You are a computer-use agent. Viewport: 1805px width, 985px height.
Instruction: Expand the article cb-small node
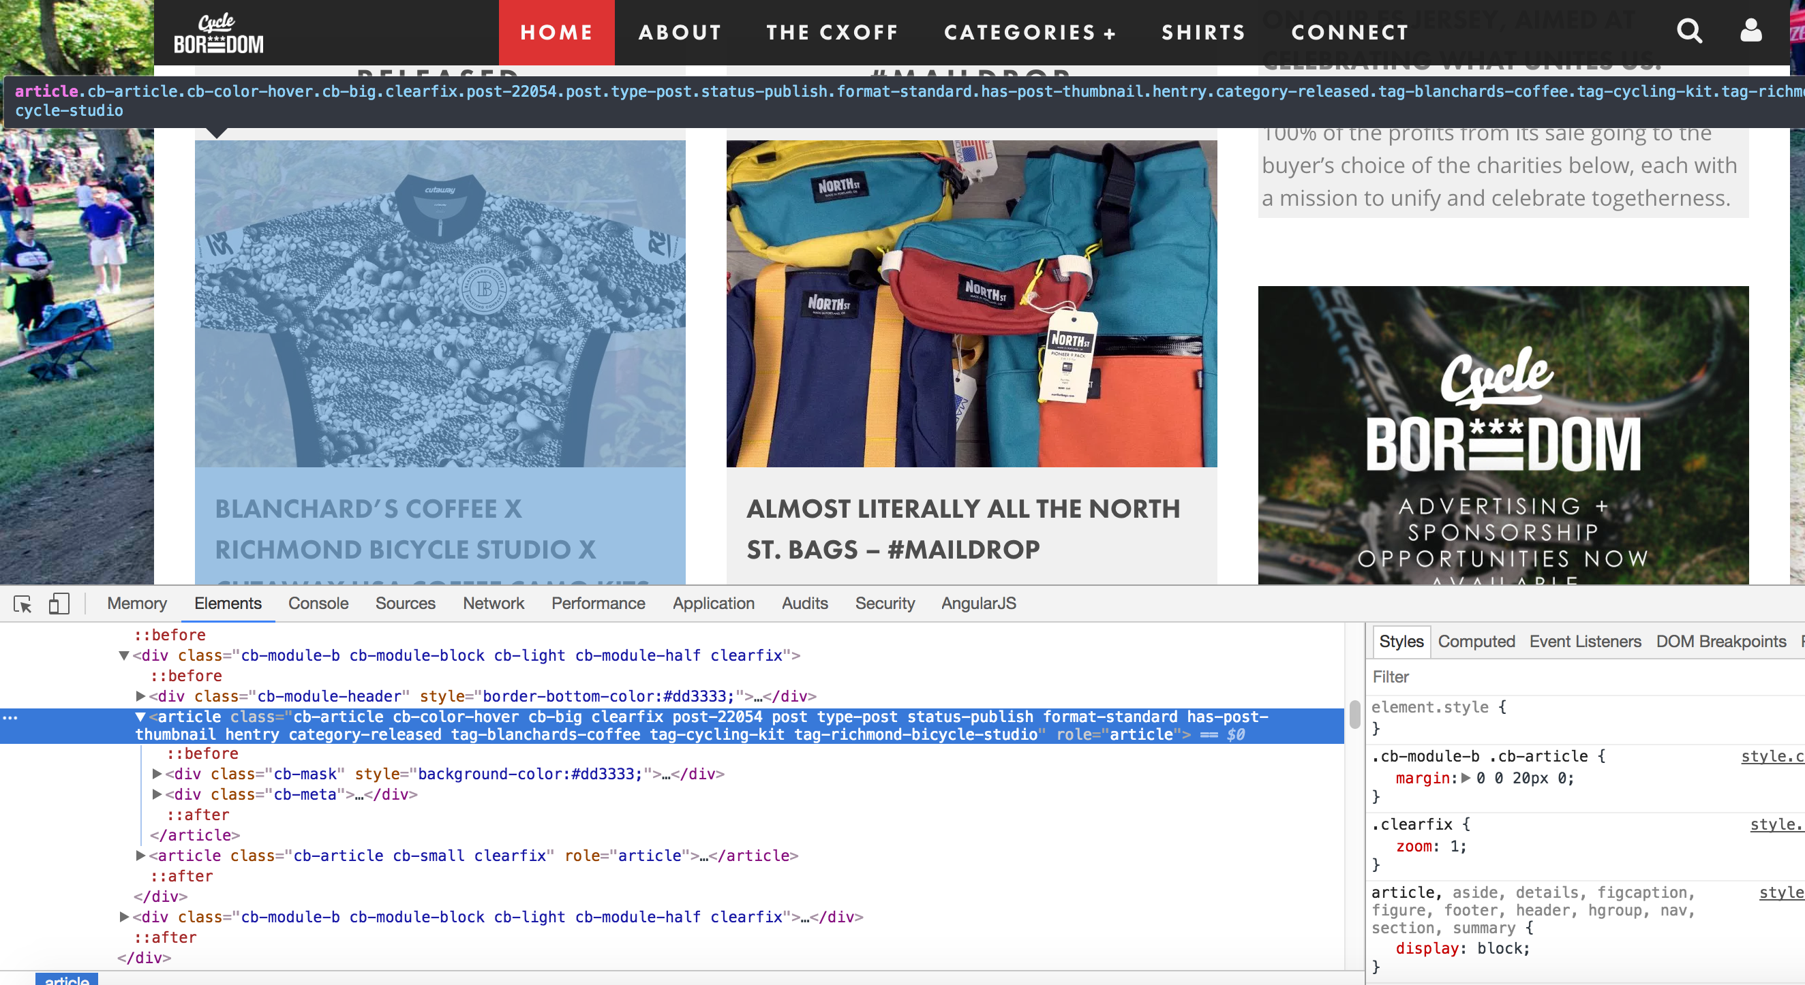140,856
